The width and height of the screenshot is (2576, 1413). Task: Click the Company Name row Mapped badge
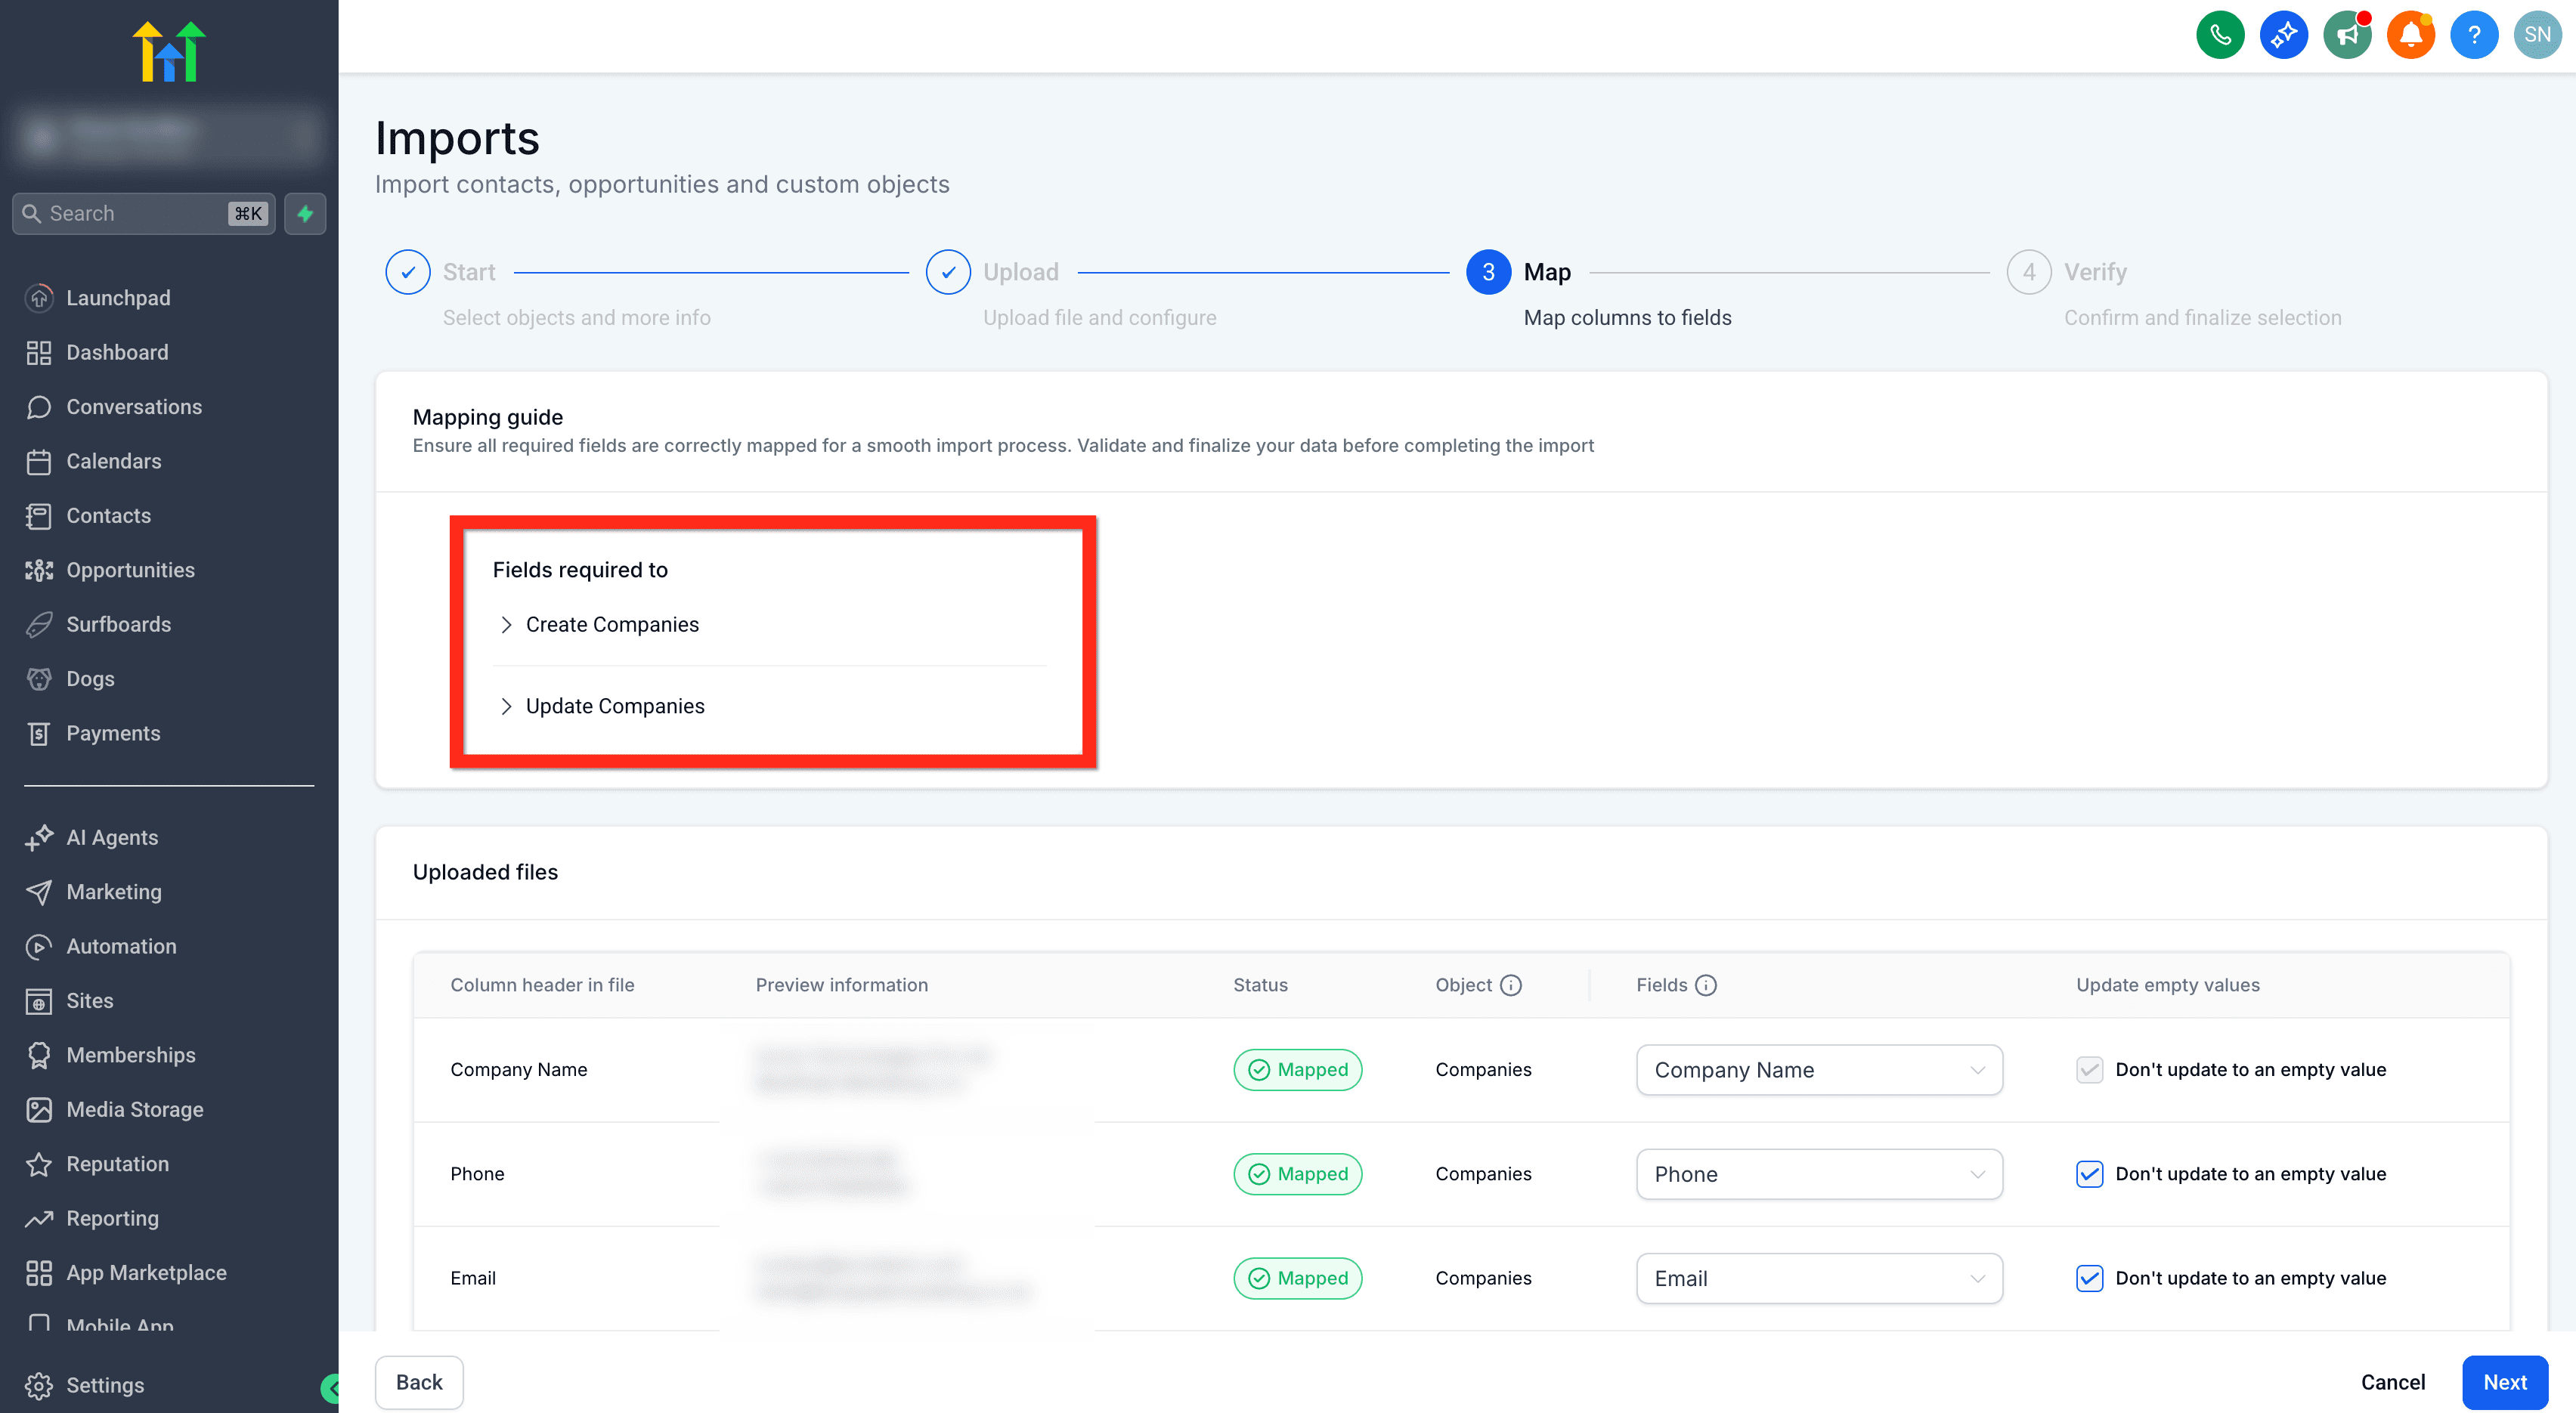click(x=1297, y=1069)
